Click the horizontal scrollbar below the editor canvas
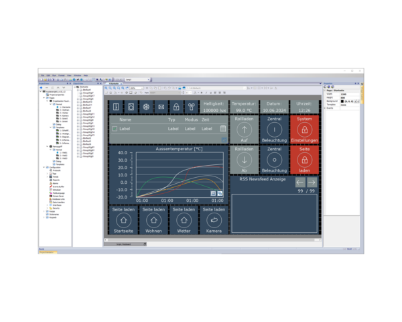 (212, 240)
